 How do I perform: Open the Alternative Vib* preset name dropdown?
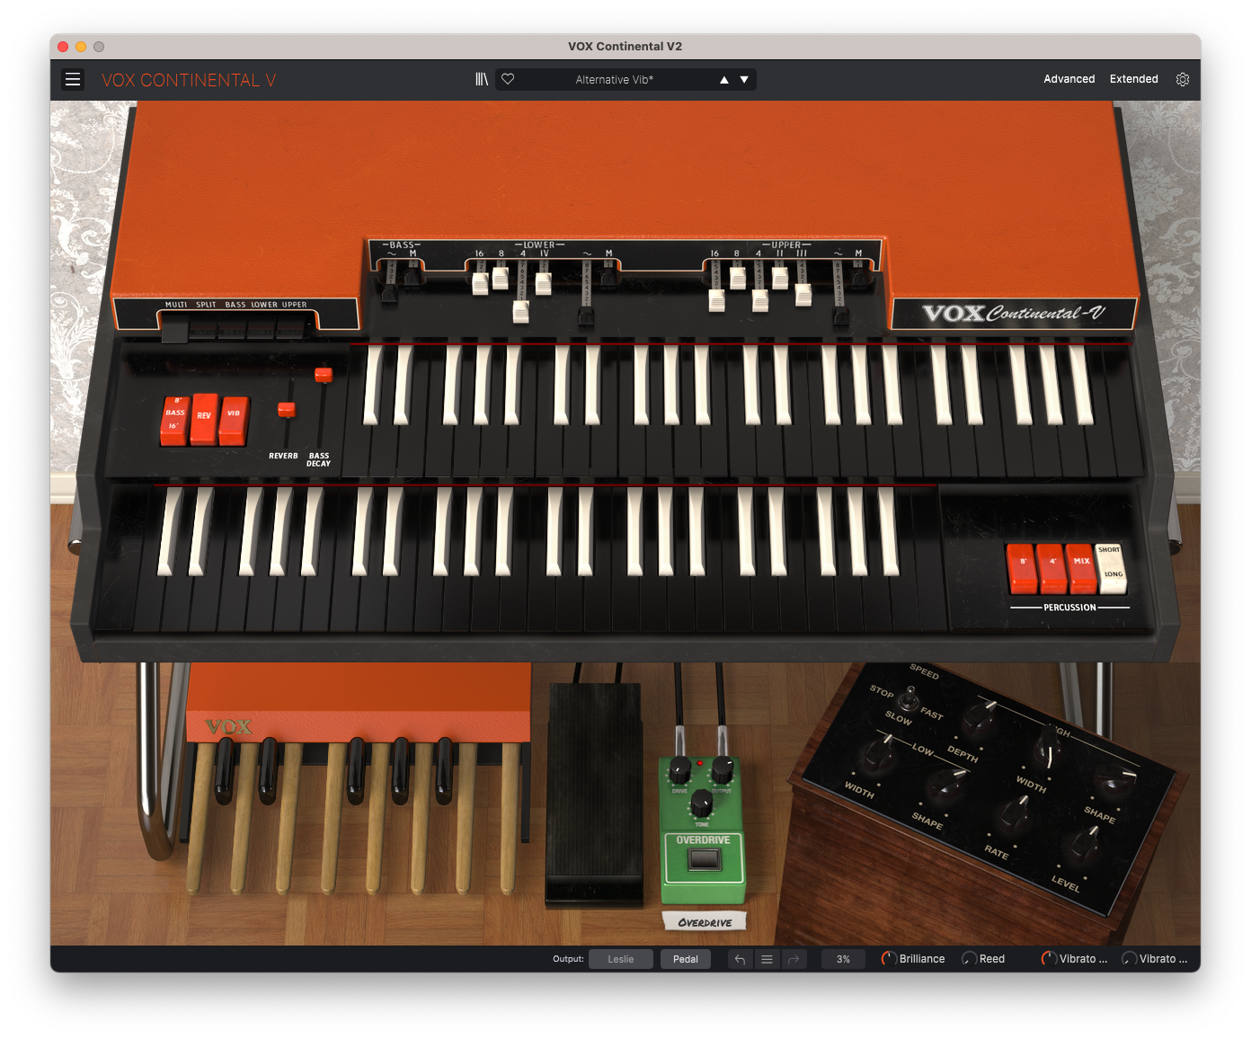tap(615, 80)
